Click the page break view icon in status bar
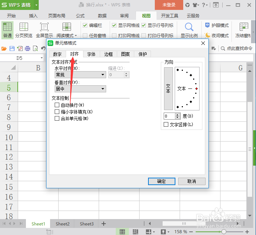This screenshot has height=235, width=256. 135,232
